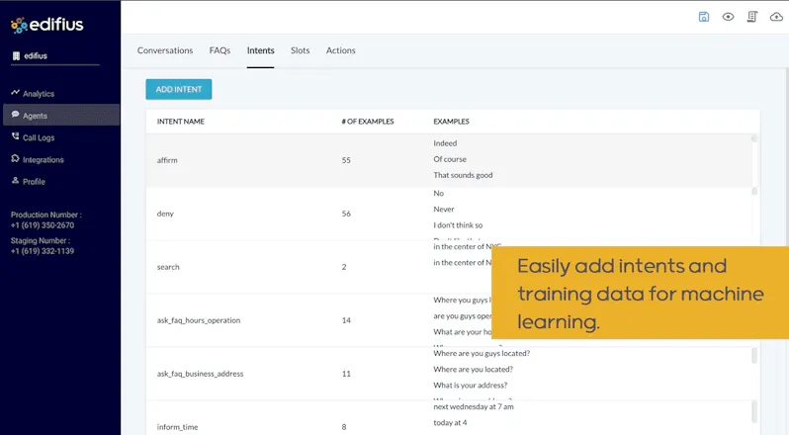Click the production number +1 (619) 350-2670
The image size is (789, 435).
43,225
